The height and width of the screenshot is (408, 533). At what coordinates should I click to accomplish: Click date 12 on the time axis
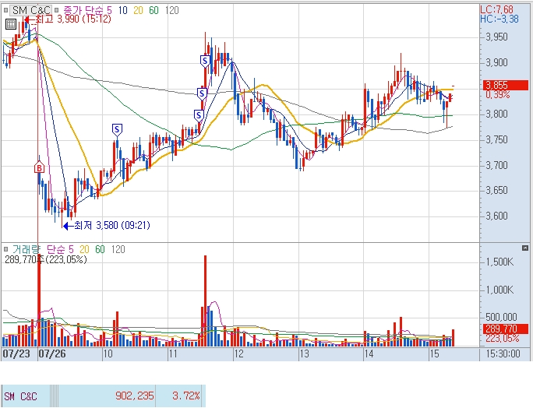pos(239,354)
